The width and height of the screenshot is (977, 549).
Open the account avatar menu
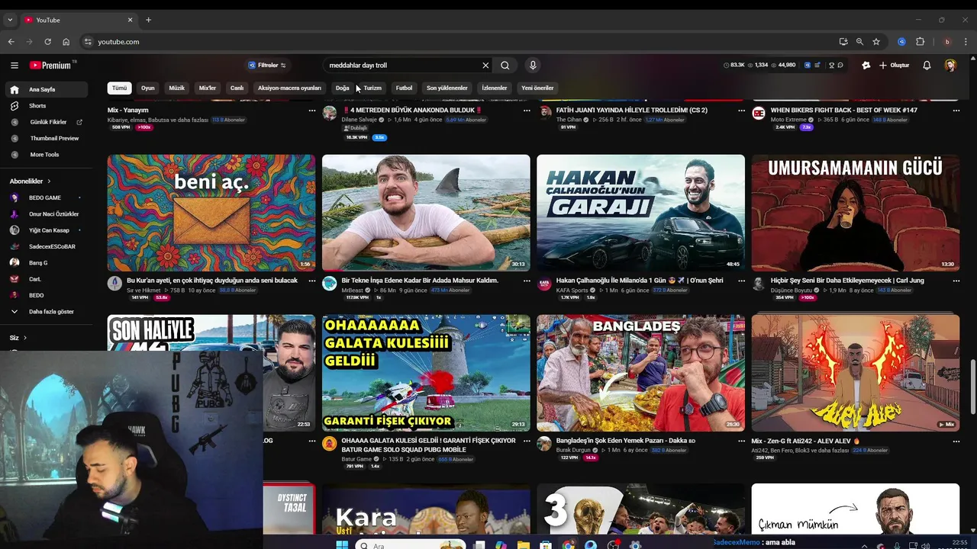(x=950, y=66)
